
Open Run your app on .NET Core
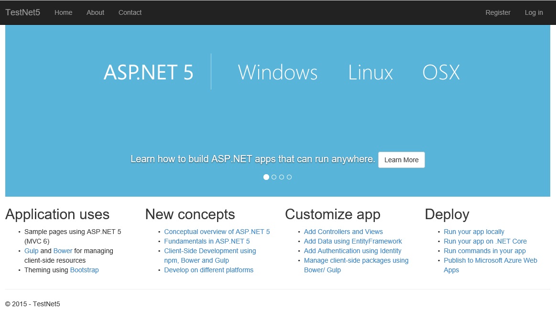(485, 241)
